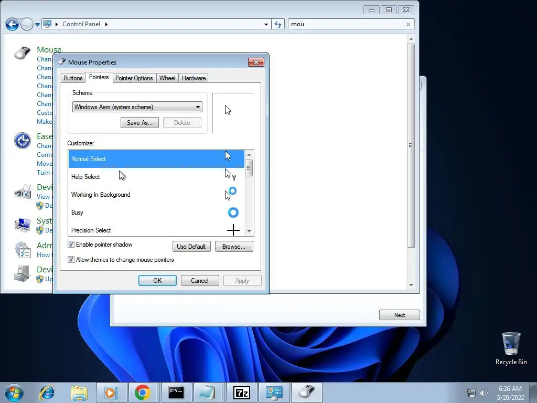The width and height of the screenshot is (537, 403).
Task: Click the Administrative Tools icon
Action: (23, 249)
